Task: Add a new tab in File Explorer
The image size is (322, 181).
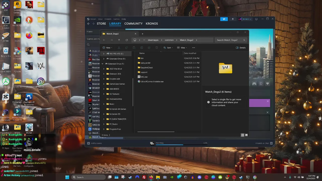Action: (x=142, y=34)
